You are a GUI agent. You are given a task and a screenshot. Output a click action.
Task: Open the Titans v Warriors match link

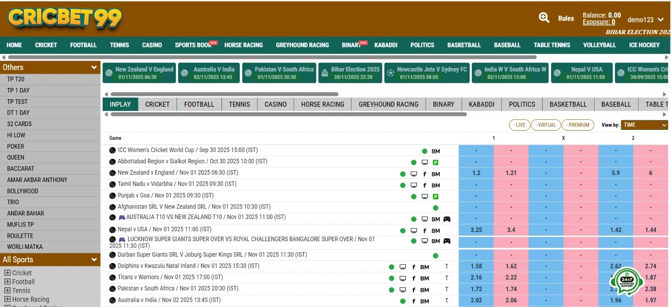[x=170, y=277]
